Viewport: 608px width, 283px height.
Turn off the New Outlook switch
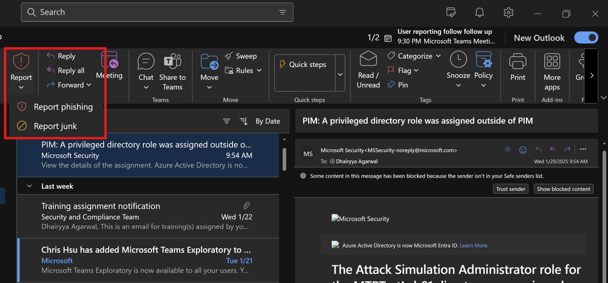point(586,38)
